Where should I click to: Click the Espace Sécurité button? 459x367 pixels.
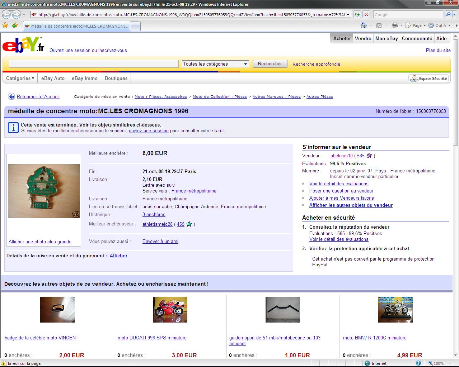(x=429, y=78)
